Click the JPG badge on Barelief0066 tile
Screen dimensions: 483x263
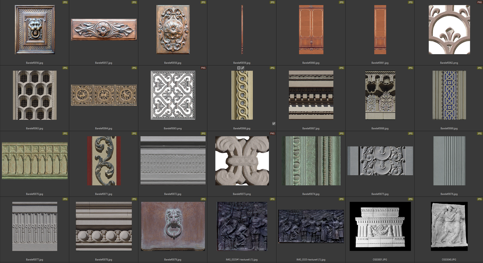click(273, 68)
